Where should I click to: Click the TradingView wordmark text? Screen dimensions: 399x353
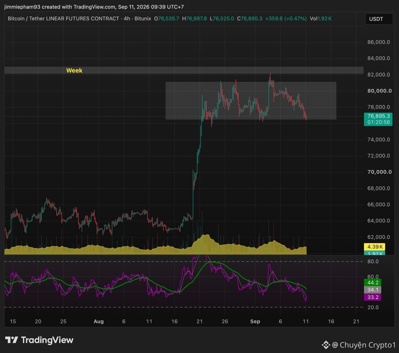point(47,340)
